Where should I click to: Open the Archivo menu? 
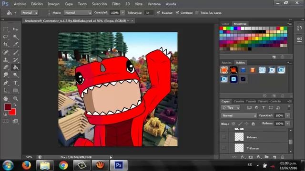tap(20, 4)
